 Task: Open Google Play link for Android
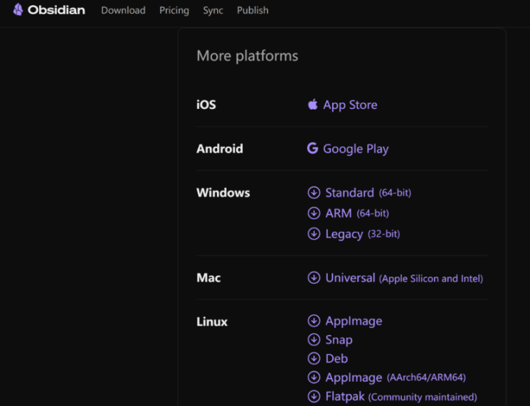coord(356,149)
